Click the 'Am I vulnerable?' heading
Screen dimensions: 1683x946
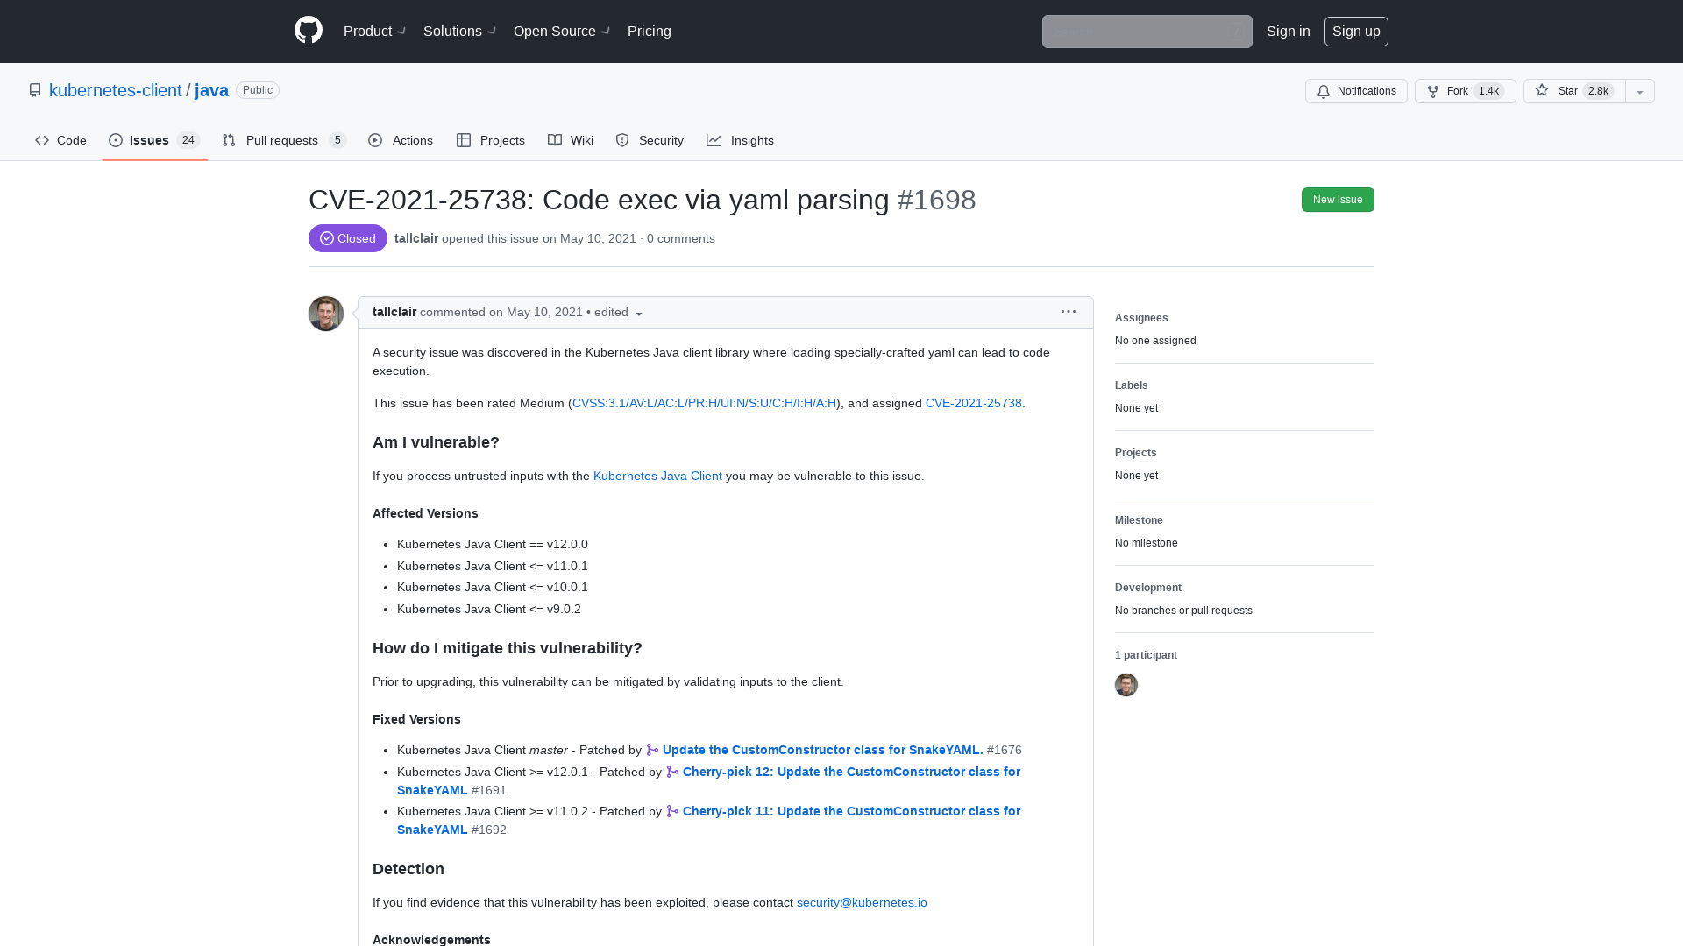coord(436,442)
